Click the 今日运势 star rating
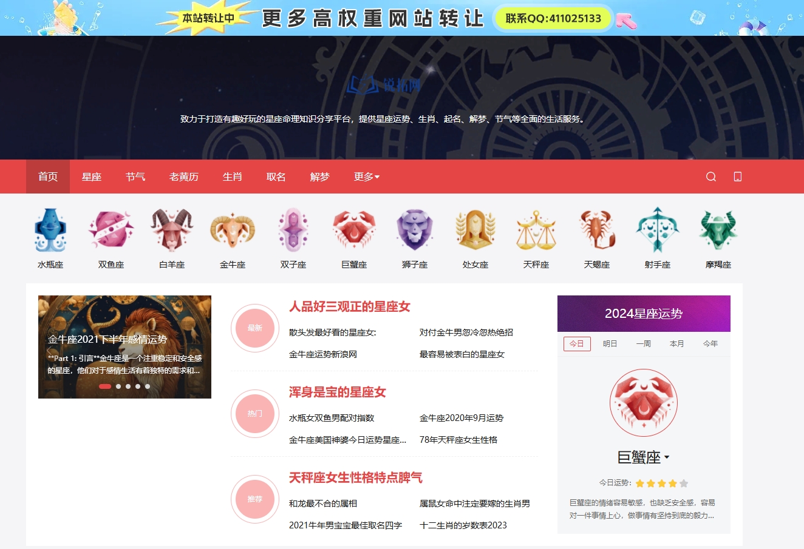The width and height of the screenshot is (804, 549). [662, 483]
